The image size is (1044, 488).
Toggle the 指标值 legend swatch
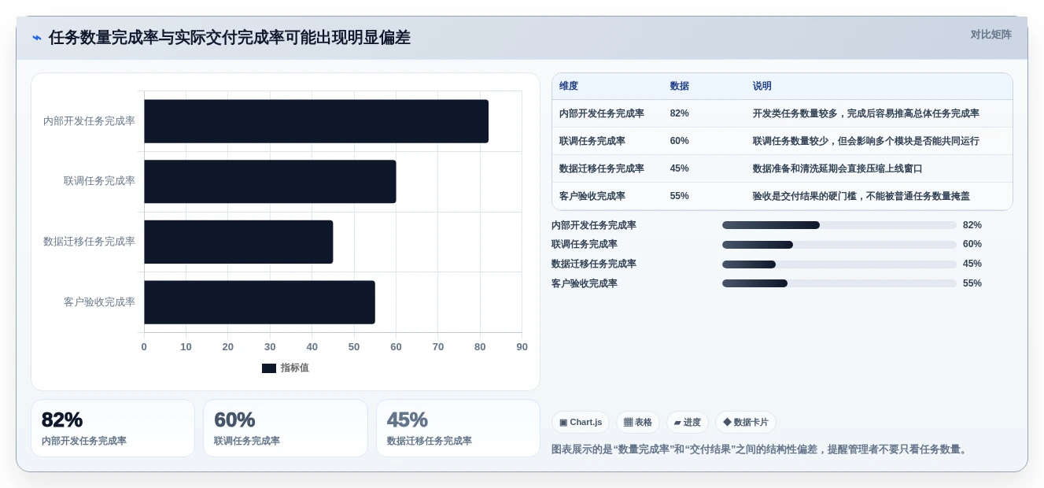pyautogui.click(x=269, y=368)
